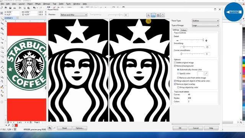The height and width of the screenshot is (138, 245).
Task: Select the Zoom tool in toolbox
Action: tap(2, 33)
